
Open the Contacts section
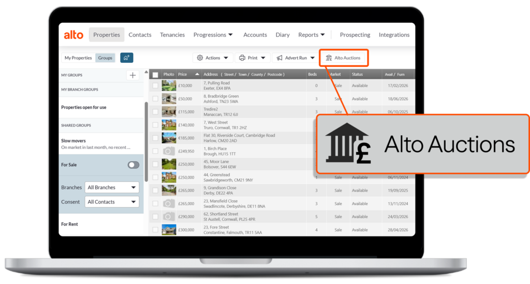tap(140, 35)
